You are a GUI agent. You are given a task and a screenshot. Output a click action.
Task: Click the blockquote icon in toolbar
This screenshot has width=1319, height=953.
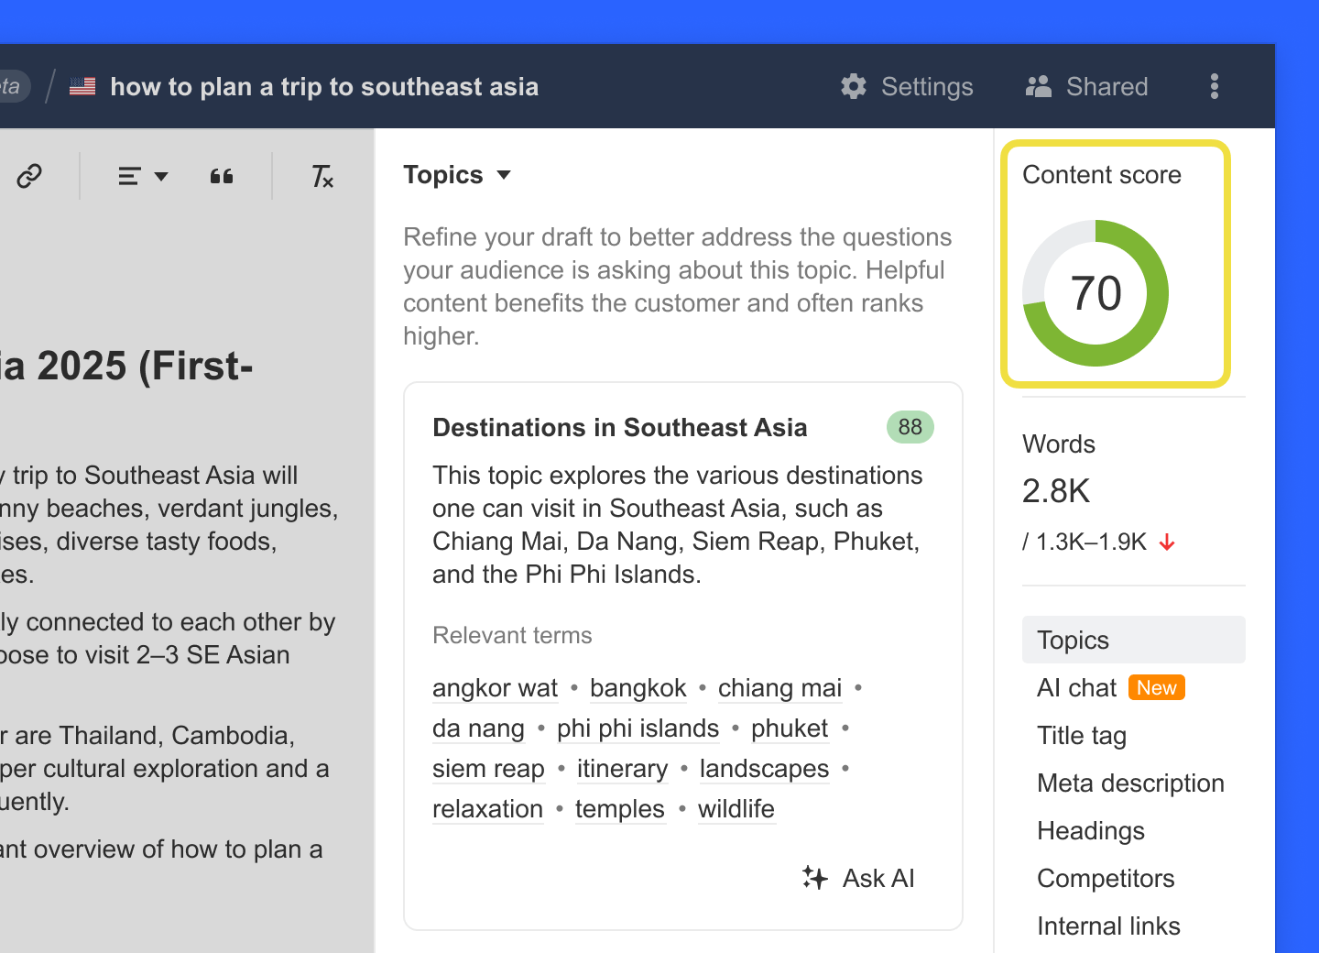pyautogui.click(x=222, y=176)
